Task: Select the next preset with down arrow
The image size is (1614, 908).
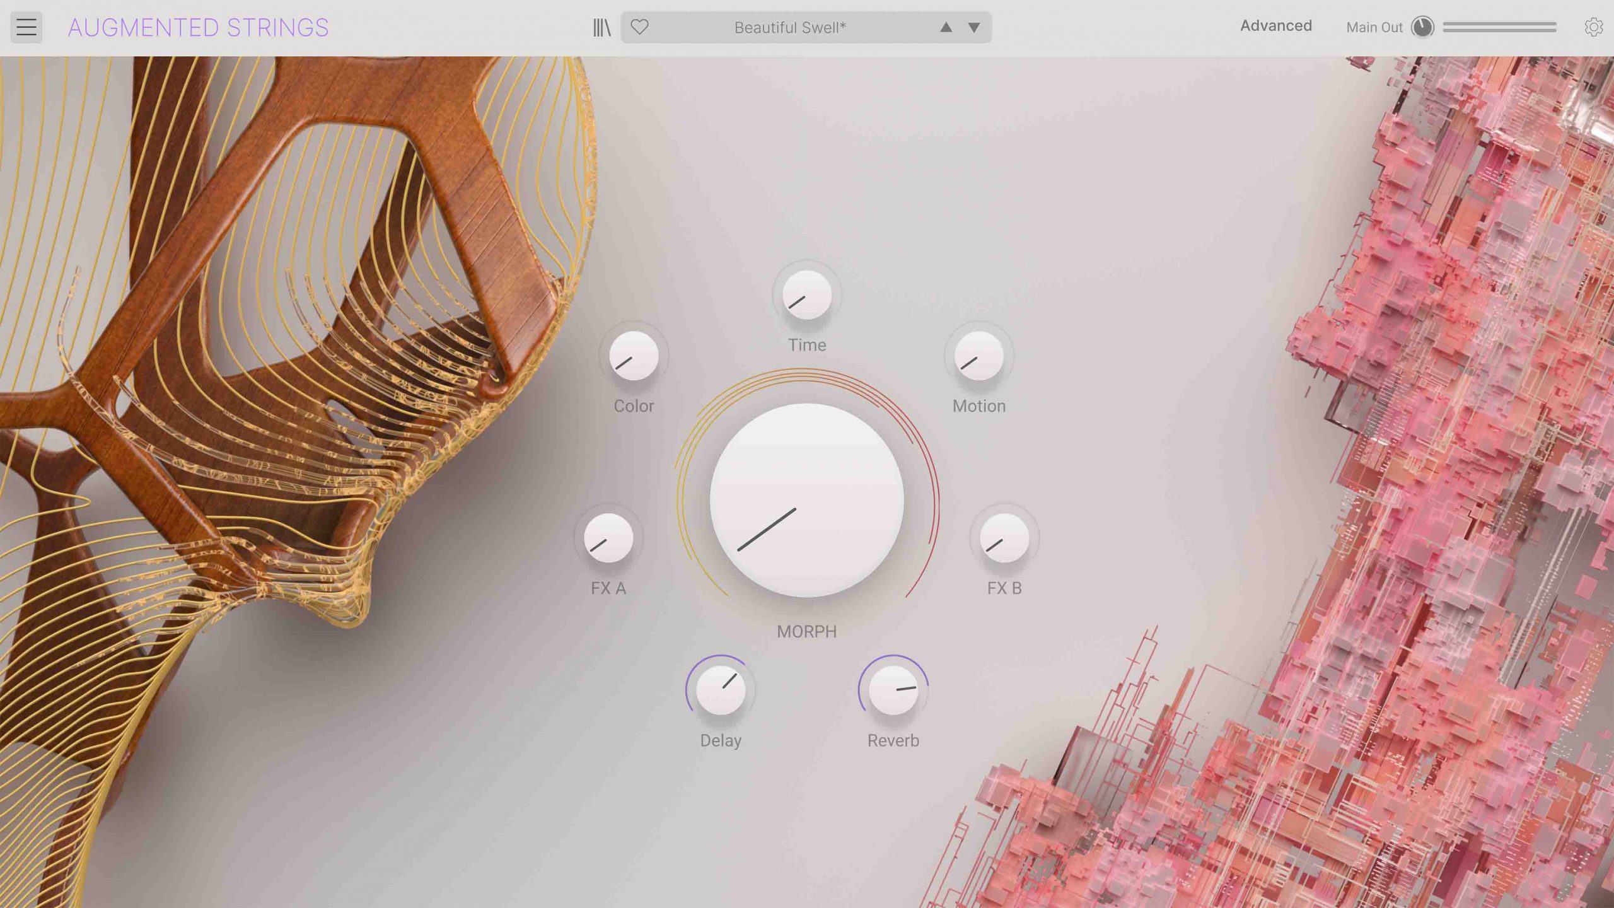Action: tap(974, 27)
